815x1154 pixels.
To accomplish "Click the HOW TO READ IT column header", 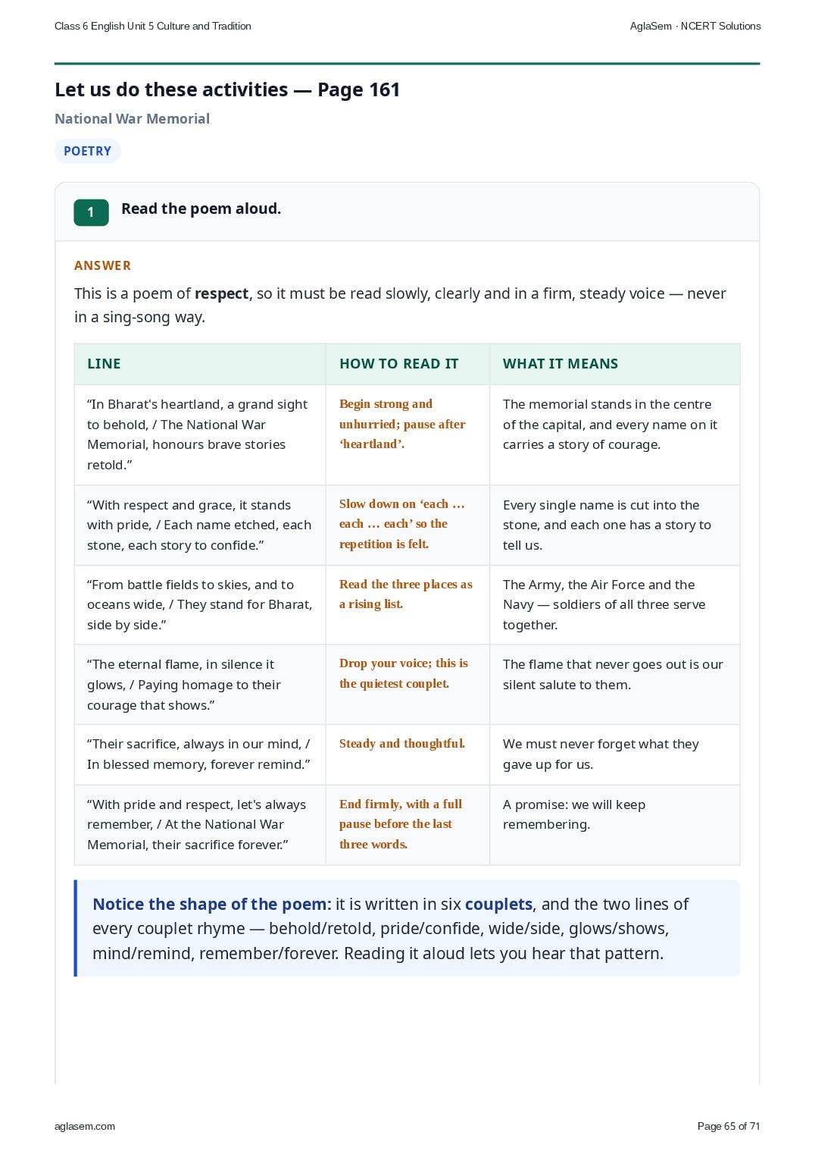I will click(x=398, y=364).
